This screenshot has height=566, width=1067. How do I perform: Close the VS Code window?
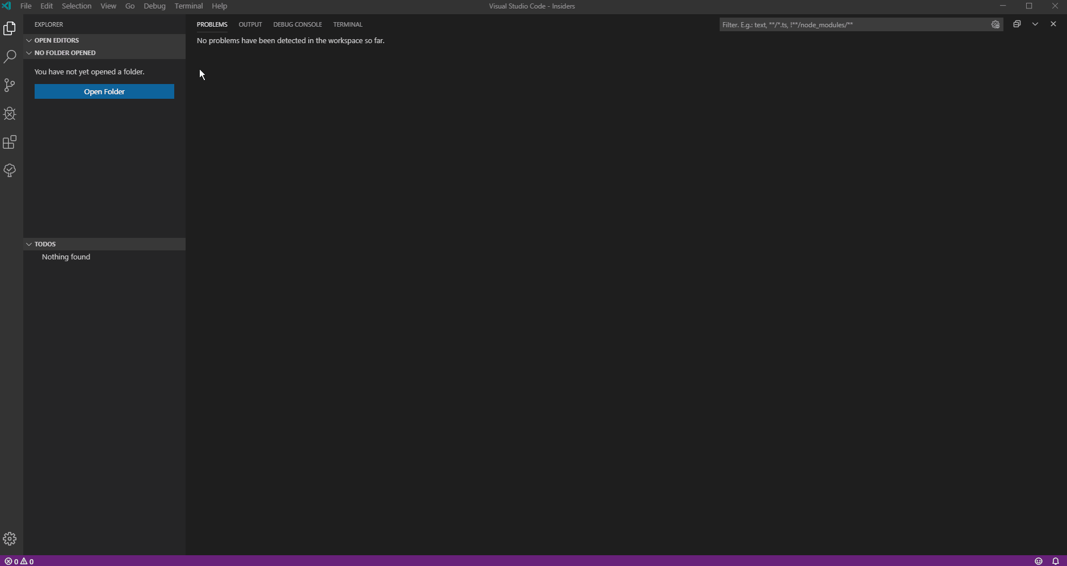click(x=1055, y=6)
